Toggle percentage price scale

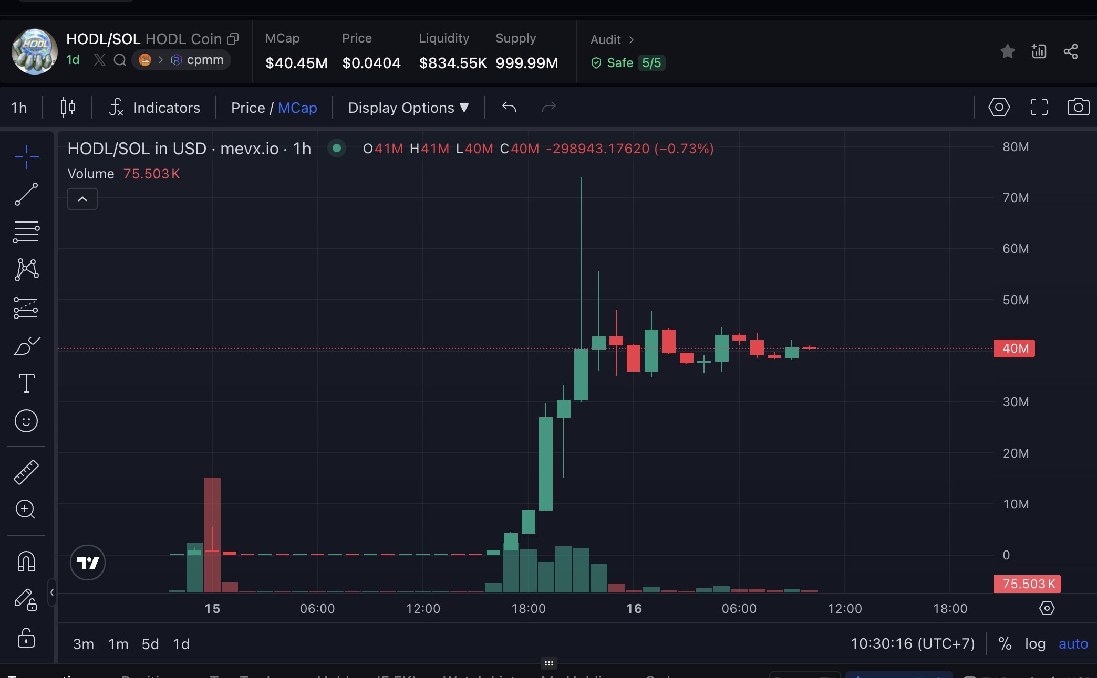tap(1005, 643)
